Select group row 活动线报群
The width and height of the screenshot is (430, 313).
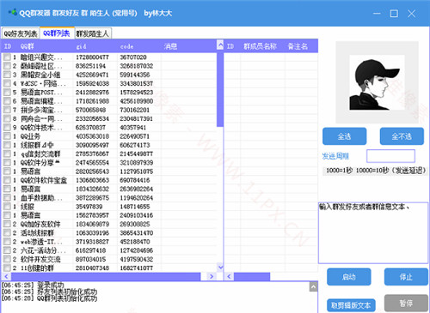pyautogui.click(x=109, y=232)
